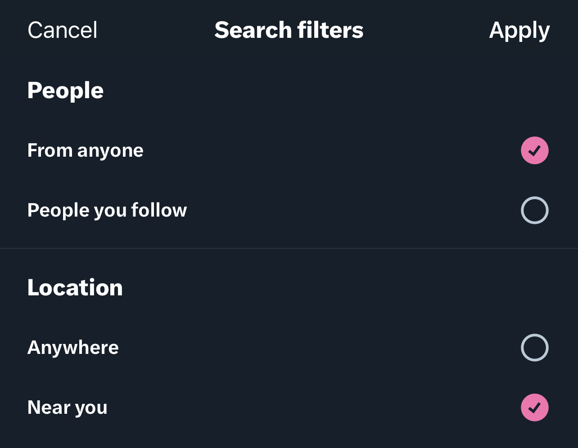This screenshot has height=448, width=578.
Task: Click the "Near you" option text
Action: [x=68, y=407]
